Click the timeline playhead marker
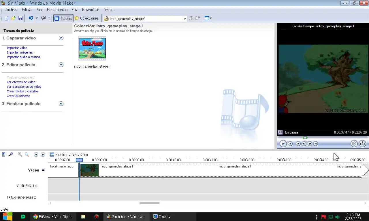 coord(79,160)
